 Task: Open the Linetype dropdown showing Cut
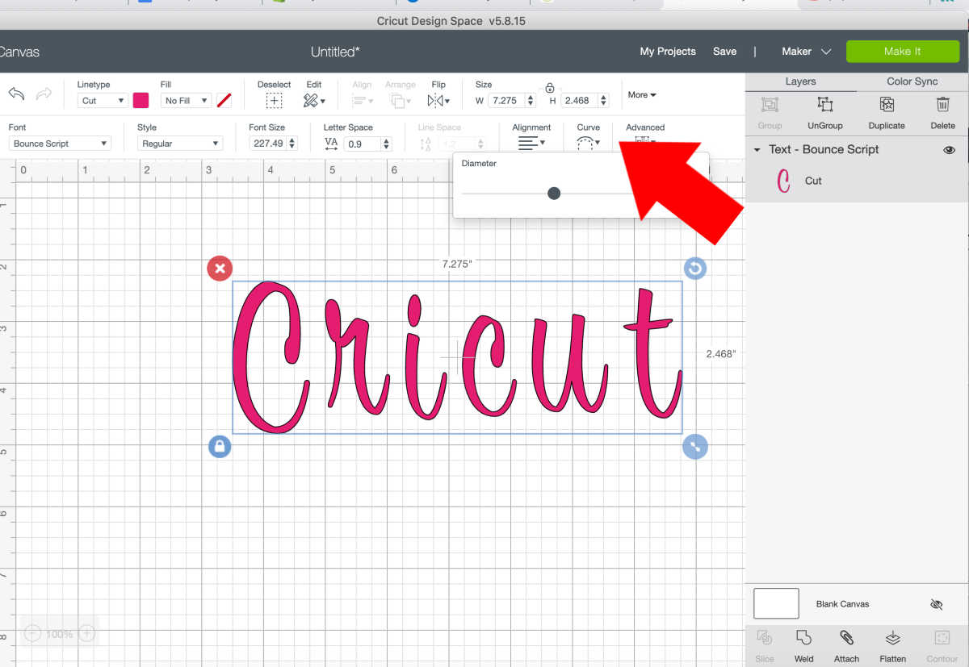(101, 100)
